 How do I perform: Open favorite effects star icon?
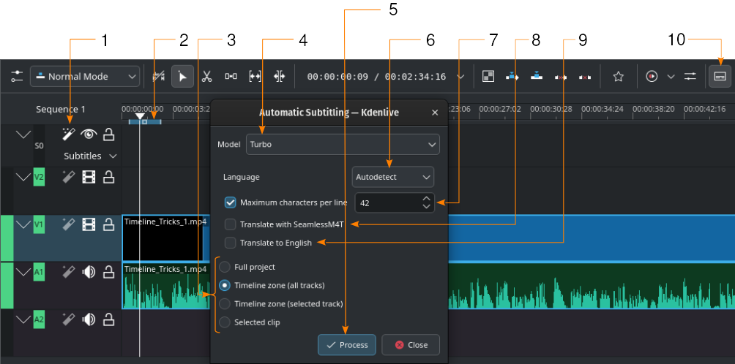(619, 76)
